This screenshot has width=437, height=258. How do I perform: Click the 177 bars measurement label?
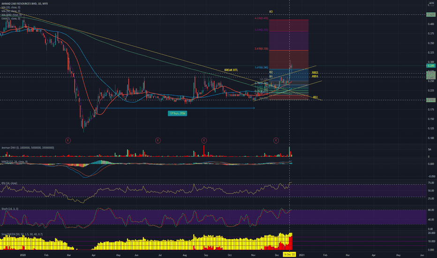click(177, 114)
